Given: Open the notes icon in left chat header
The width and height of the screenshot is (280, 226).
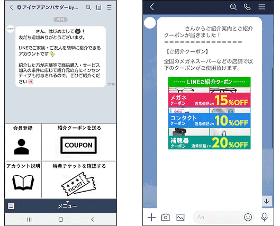Looking at the screenshot, I should 99,7.
